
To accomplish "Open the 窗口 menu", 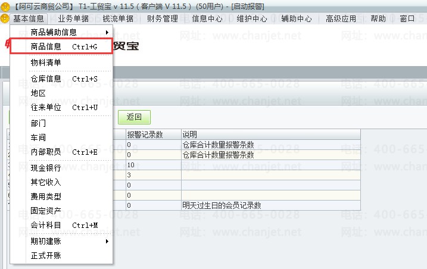I will tap(407, 18).
